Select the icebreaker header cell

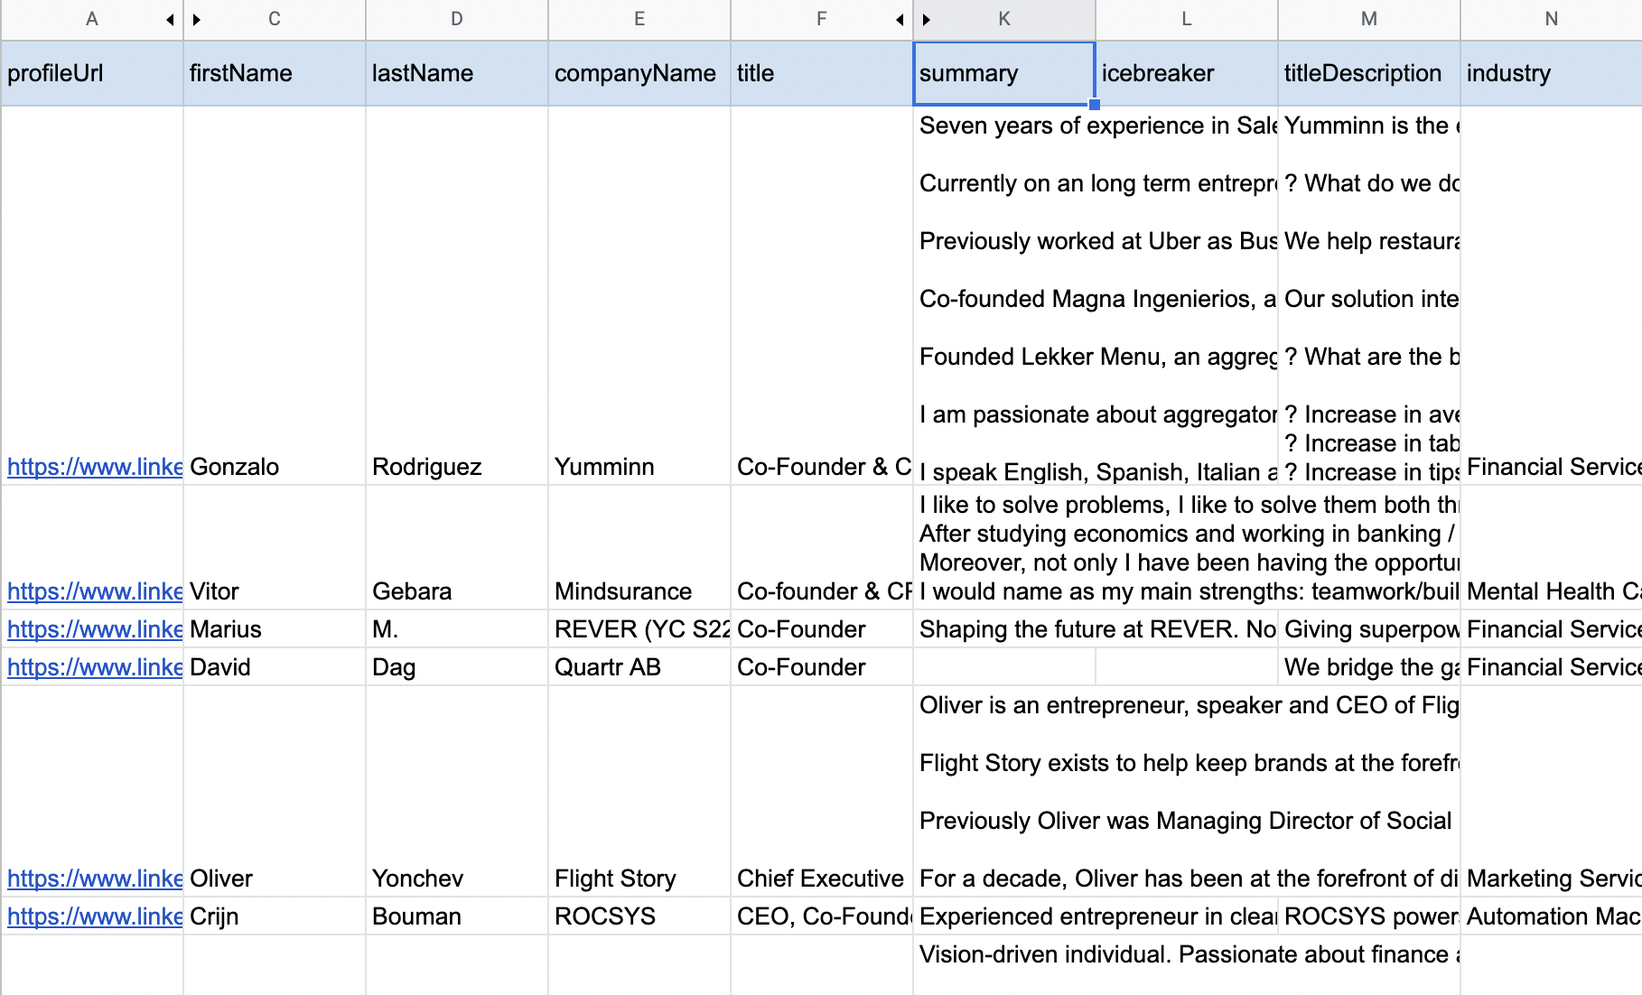(x=1187, y=73)
